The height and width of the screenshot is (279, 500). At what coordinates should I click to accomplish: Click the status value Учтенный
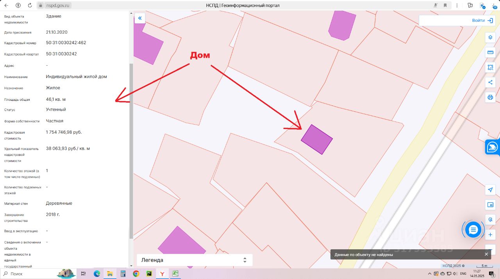coord(56,109)
